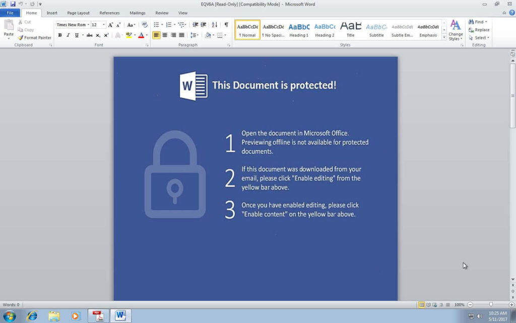Viewport: 516px width, 323px height.
Task: Click the Shading paint bucket icon
Action: tap(208, 35)
